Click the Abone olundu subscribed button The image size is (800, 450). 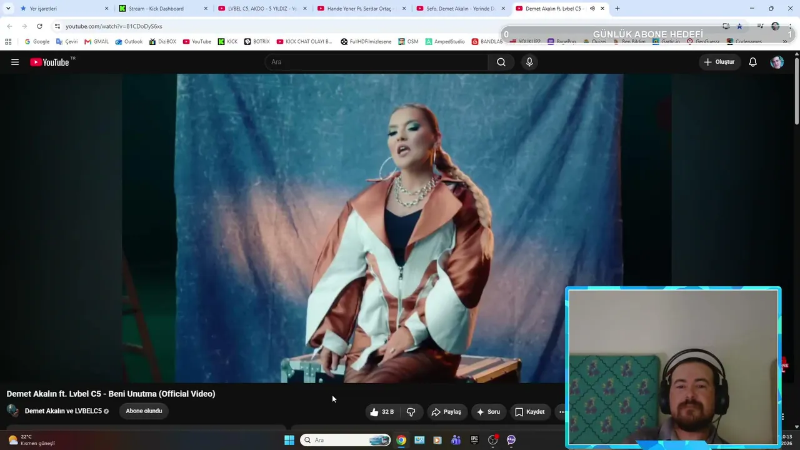[144, 411]
